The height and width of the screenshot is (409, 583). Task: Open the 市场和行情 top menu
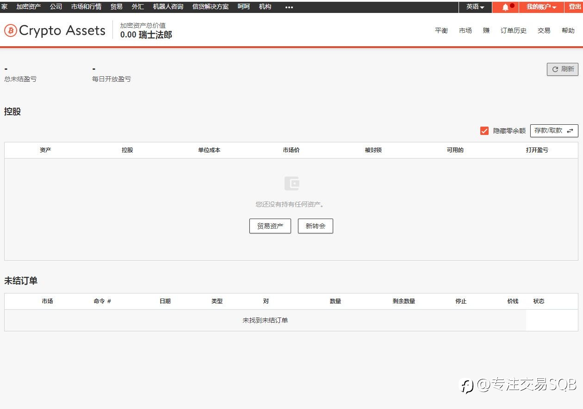[86, 7]
